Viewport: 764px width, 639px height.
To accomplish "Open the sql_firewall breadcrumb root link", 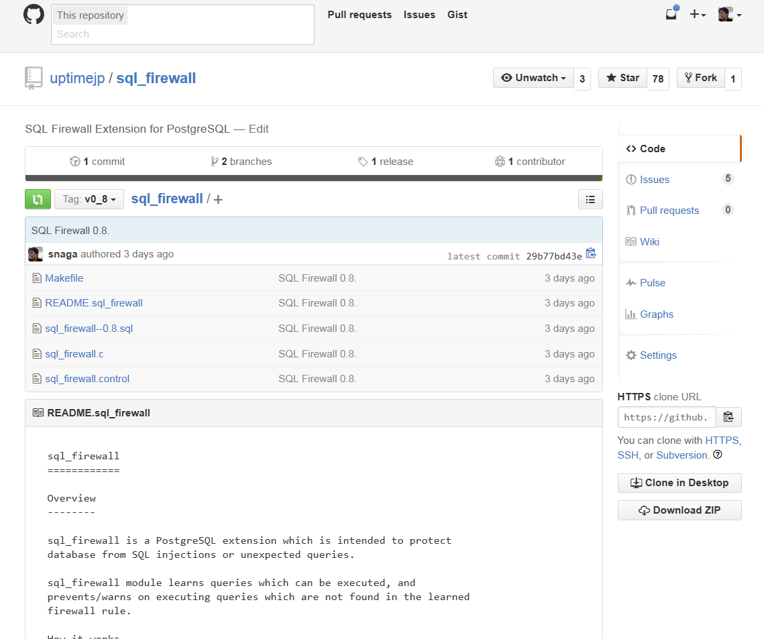I will (166, 198).
